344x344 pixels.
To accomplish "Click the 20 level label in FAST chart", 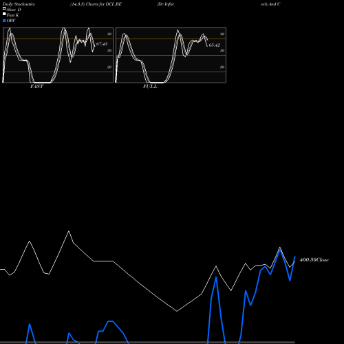I will (109, 67).
